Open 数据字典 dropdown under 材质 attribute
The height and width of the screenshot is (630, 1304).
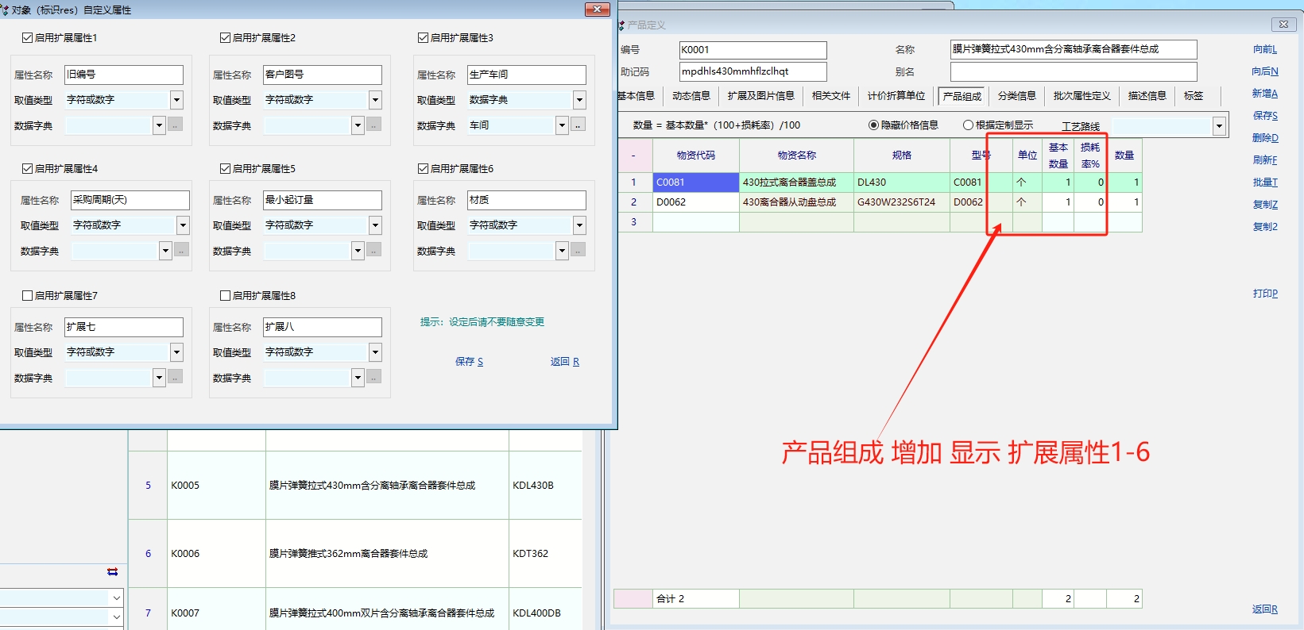tap(562, 251)
